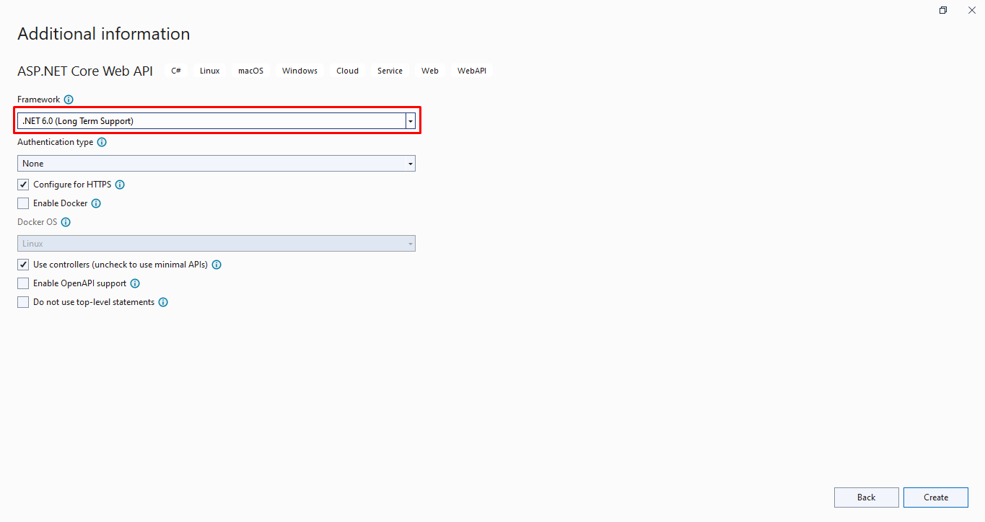Open the Authentication type dropdown

[216, 164]
